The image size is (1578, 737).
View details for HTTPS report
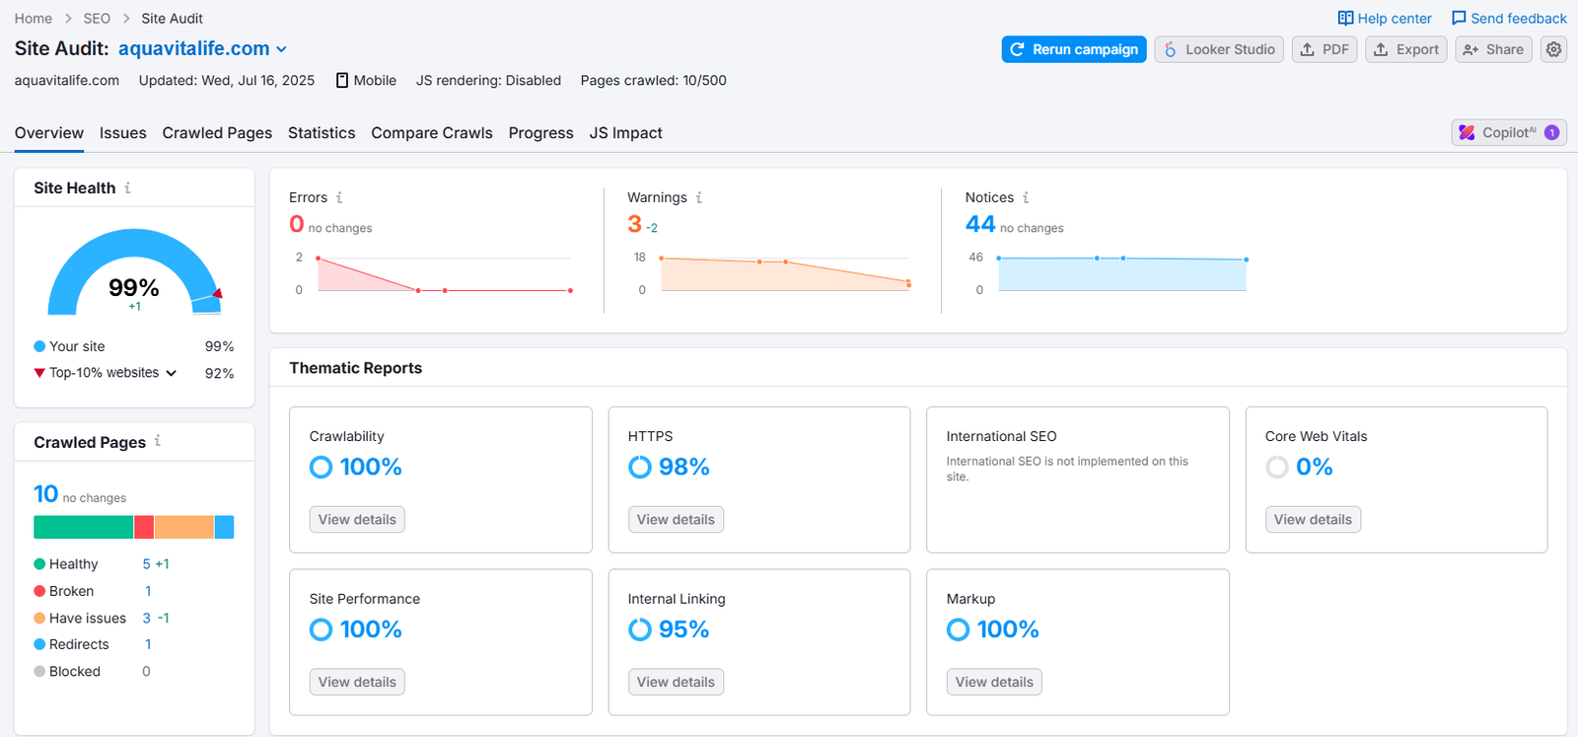676,519
